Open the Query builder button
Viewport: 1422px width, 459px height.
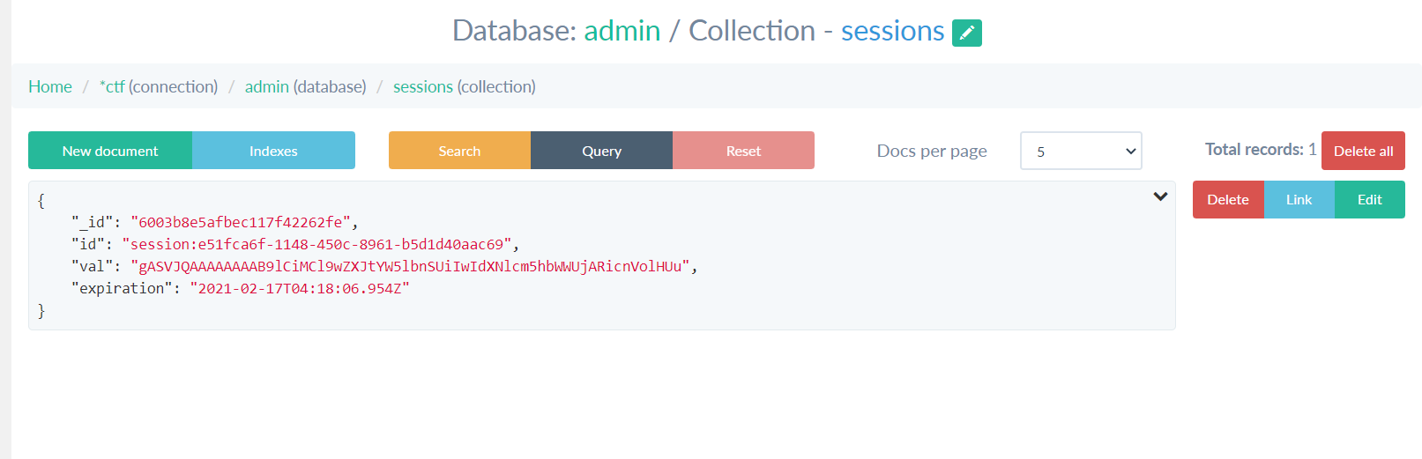(601, 151)
